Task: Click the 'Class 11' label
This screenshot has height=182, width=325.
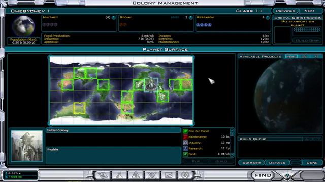Action: pos(249,11)
